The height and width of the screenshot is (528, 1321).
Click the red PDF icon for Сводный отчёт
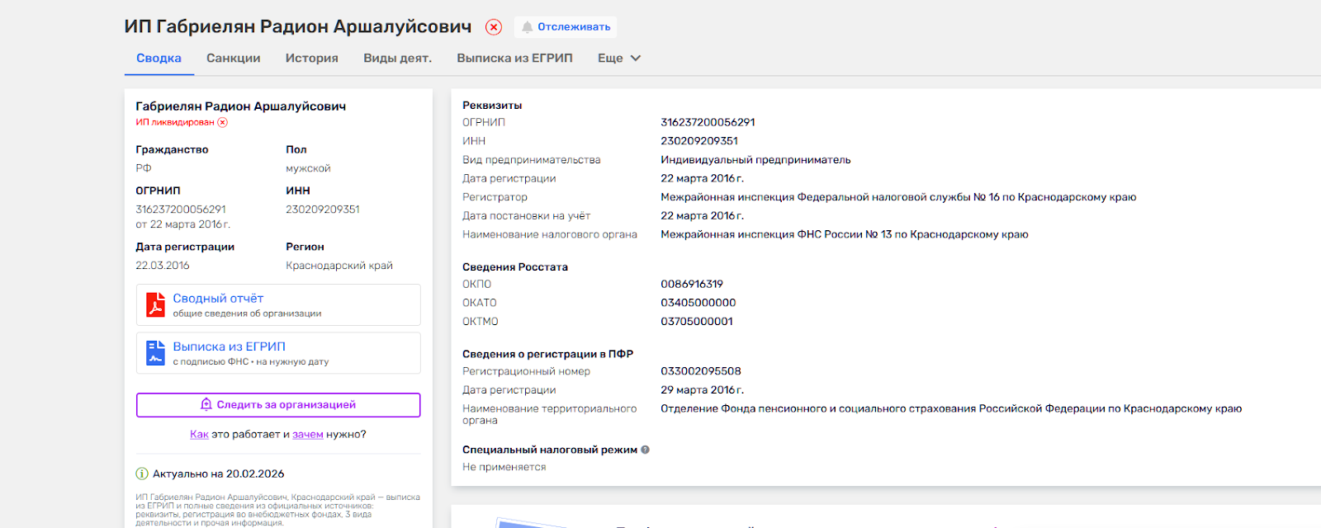[x=155, y=304]
